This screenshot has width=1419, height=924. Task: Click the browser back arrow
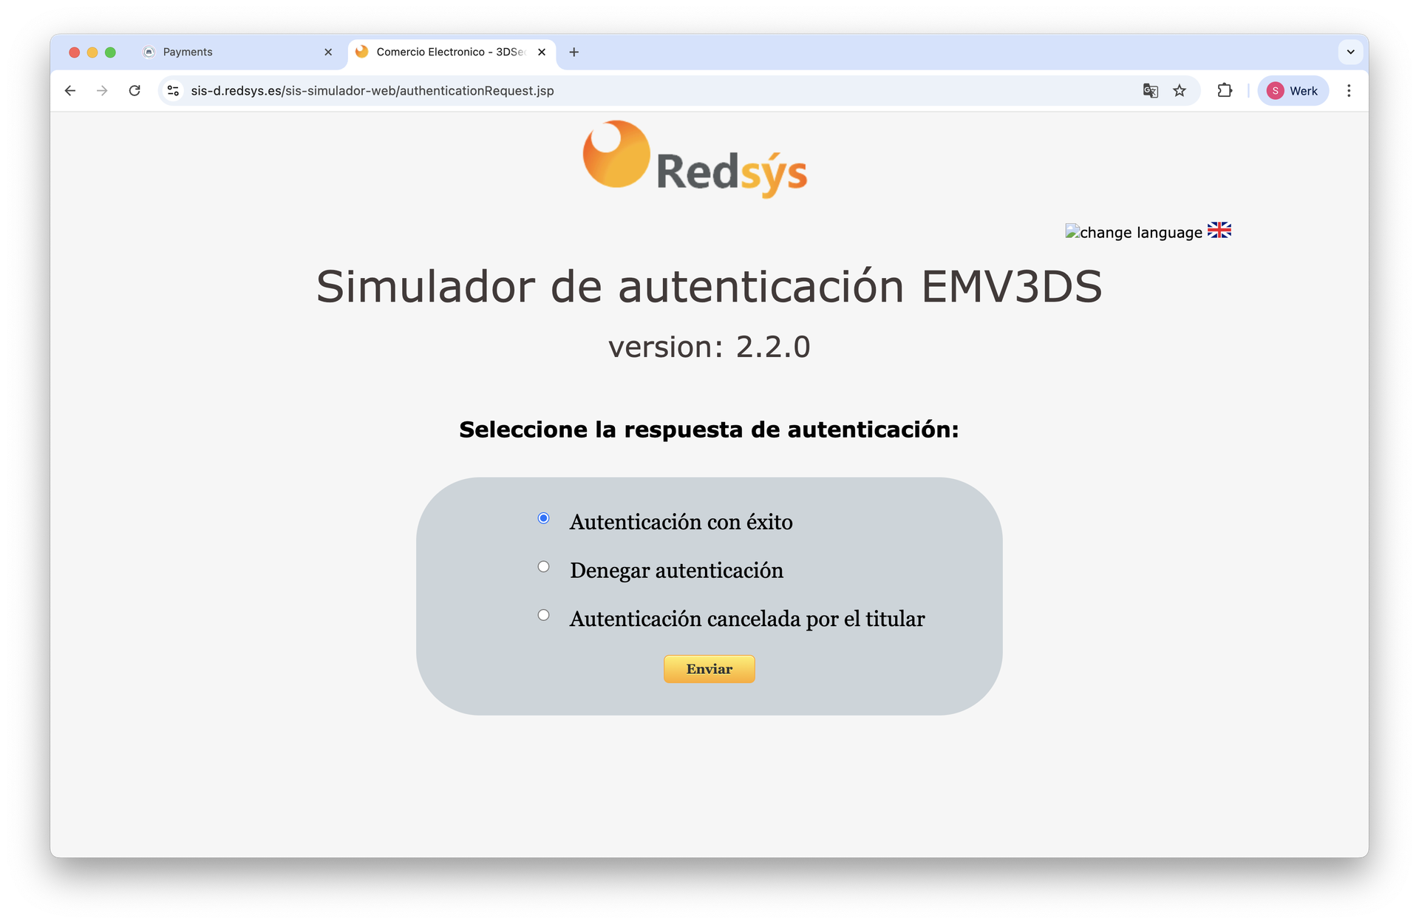pos(70,90)
